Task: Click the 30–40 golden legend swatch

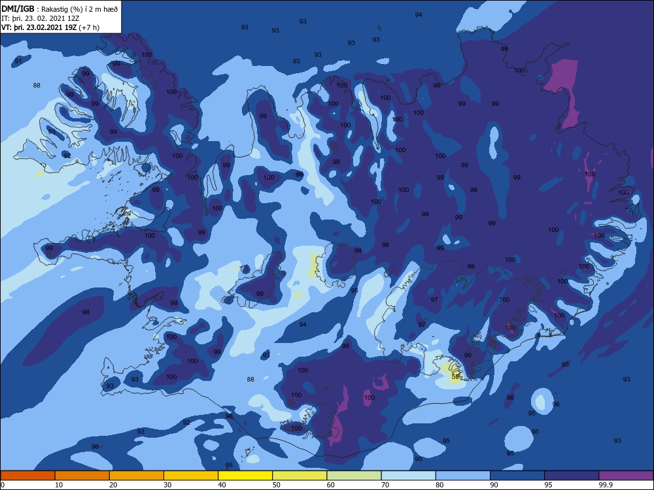Action: tap(191, 476)
